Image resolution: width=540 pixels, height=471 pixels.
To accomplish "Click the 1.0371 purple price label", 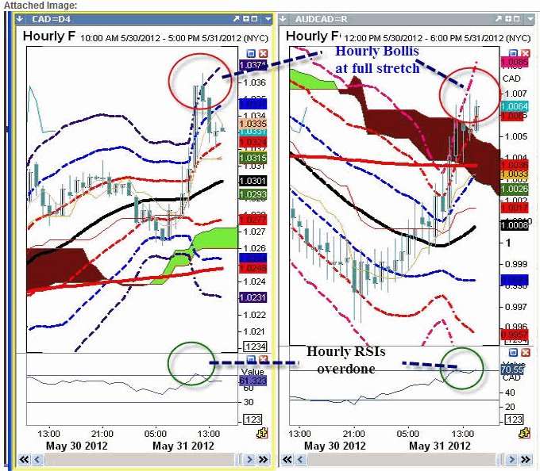I will coord(253,65).
